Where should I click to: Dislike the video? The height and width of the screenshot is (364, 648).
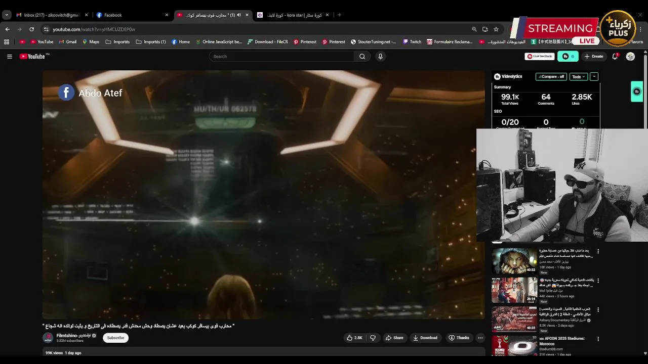pyautogui.click(x=373, y=338)
